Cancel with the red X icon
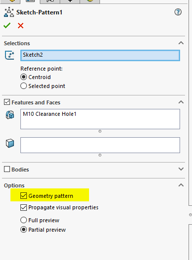Screen dimensions: 192x260 [20, 26]
